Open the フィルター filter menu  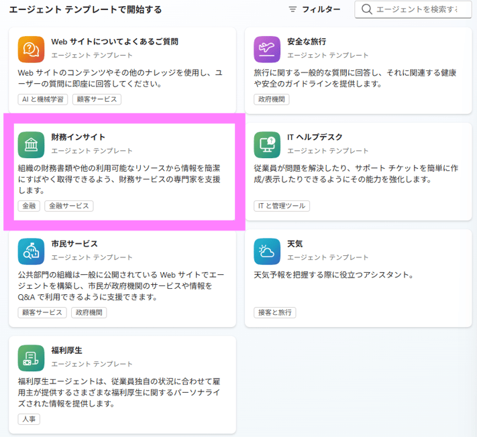click(315, 9)
